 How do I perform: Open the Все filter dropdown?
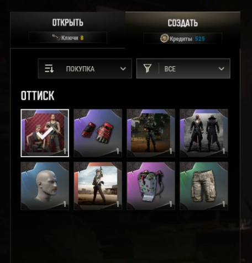coord(183,68)
